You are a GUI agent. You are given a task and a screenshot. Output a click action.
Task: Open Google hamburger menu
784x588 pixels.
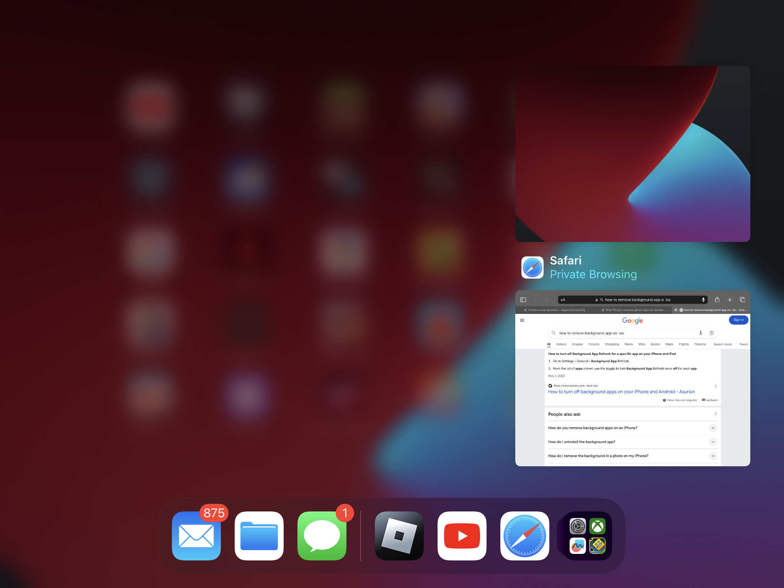pos(522,320)
